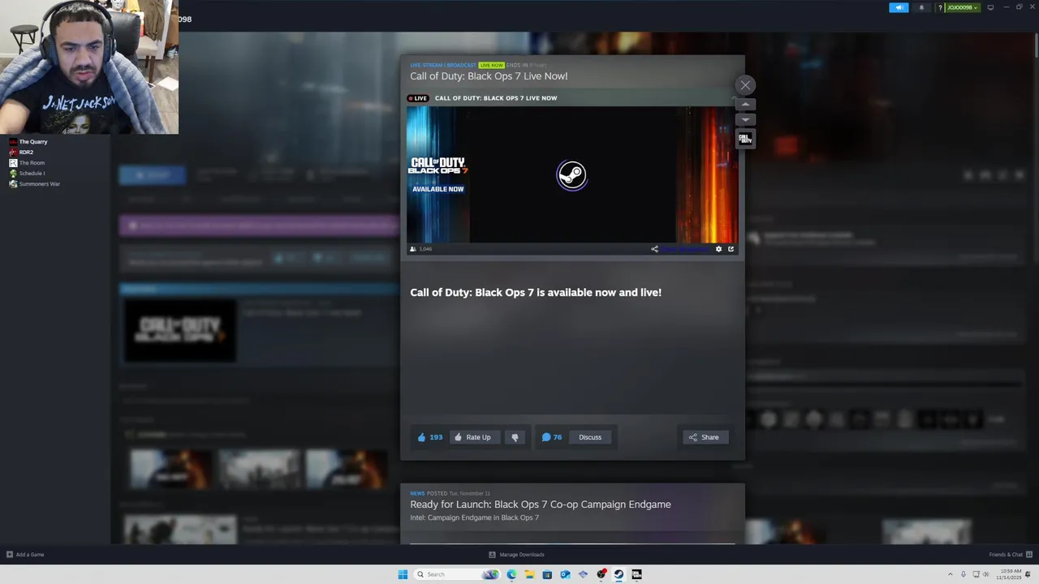
Task: Open broadcast settings gear icon
Action: [718, 249]
